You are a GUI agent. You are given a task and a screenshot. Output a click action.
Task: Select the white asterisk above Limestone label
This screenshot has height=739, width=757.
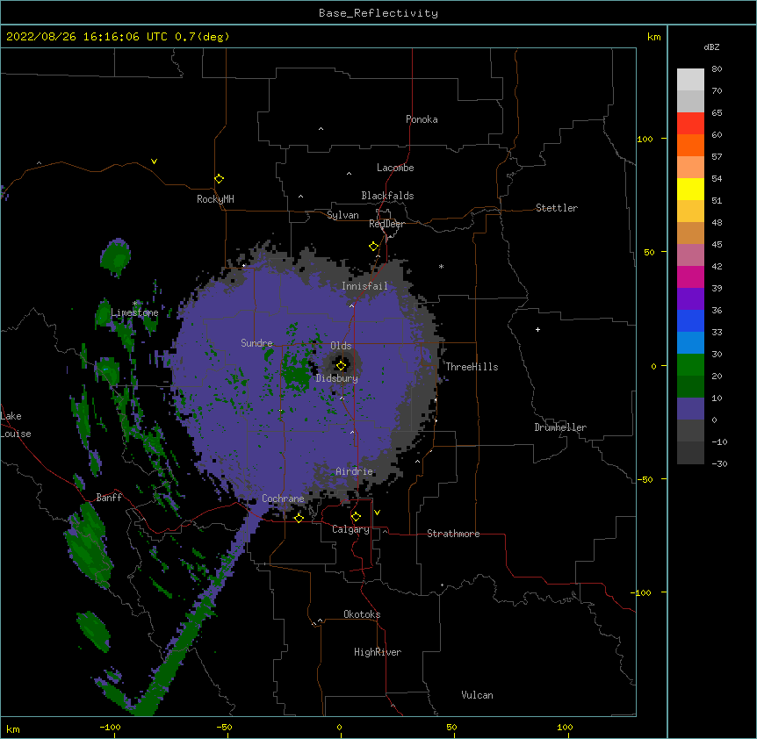[135, 304]
